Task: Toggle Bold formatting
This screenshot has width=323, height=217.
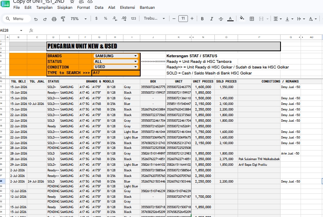Action: point(202,19)
